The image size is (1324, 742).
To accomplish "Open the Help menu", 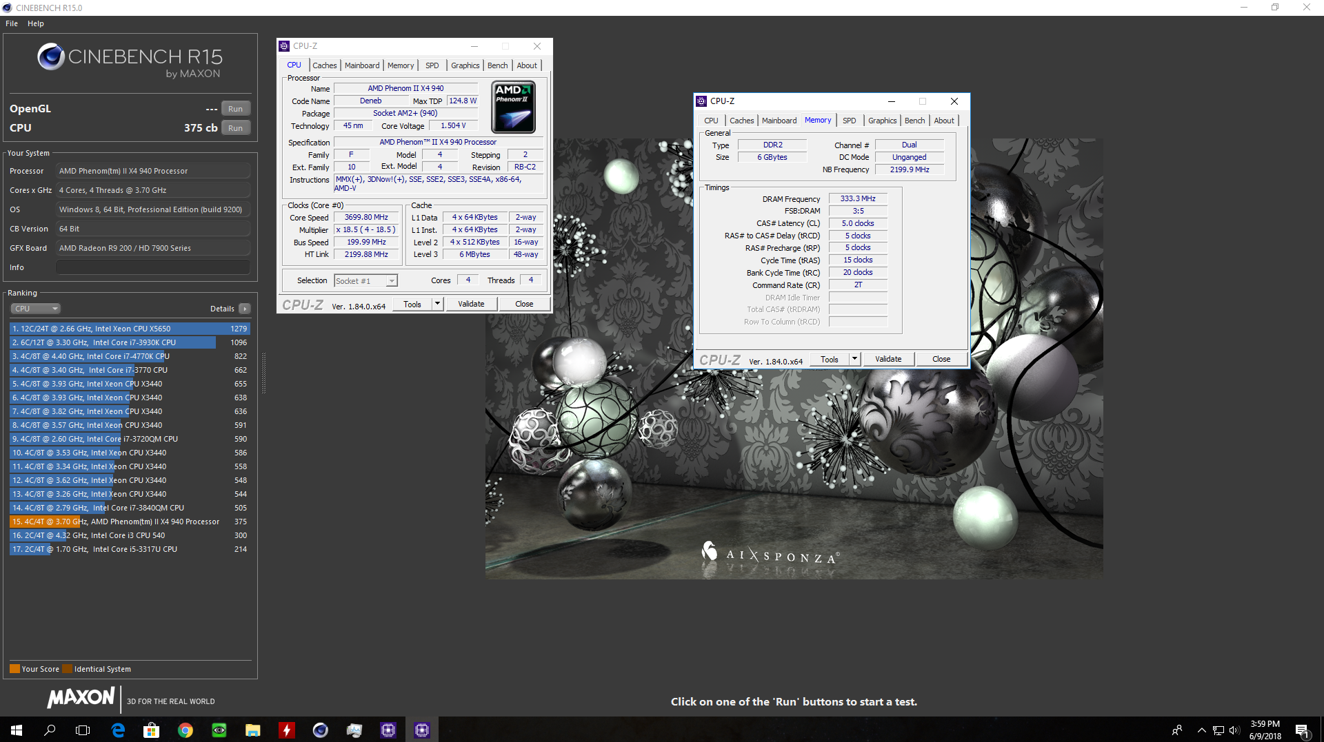I will point(36,23).
